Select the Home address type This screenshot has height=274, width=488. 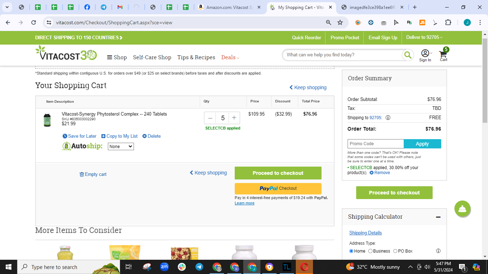tap(351, 251)
